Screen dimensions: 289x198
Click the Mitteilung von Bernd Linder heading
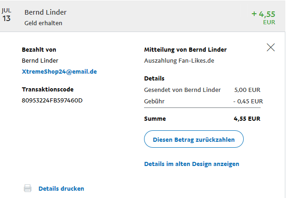coord(185,50)
